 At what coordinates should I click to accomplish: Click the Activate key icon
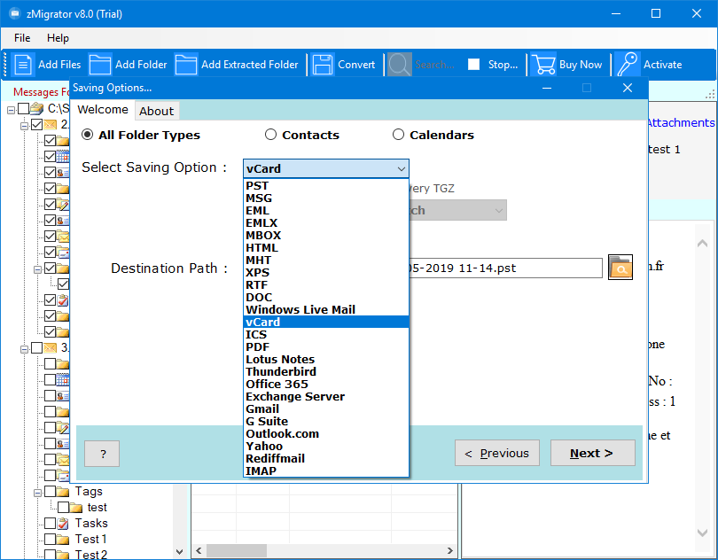click(628, 65)
